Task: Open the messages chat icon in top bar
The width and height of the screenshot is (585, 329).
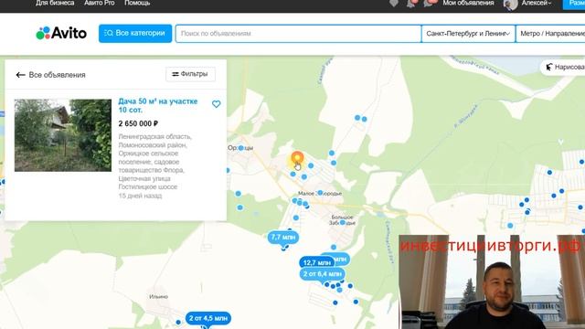Action: pos(430,3)
